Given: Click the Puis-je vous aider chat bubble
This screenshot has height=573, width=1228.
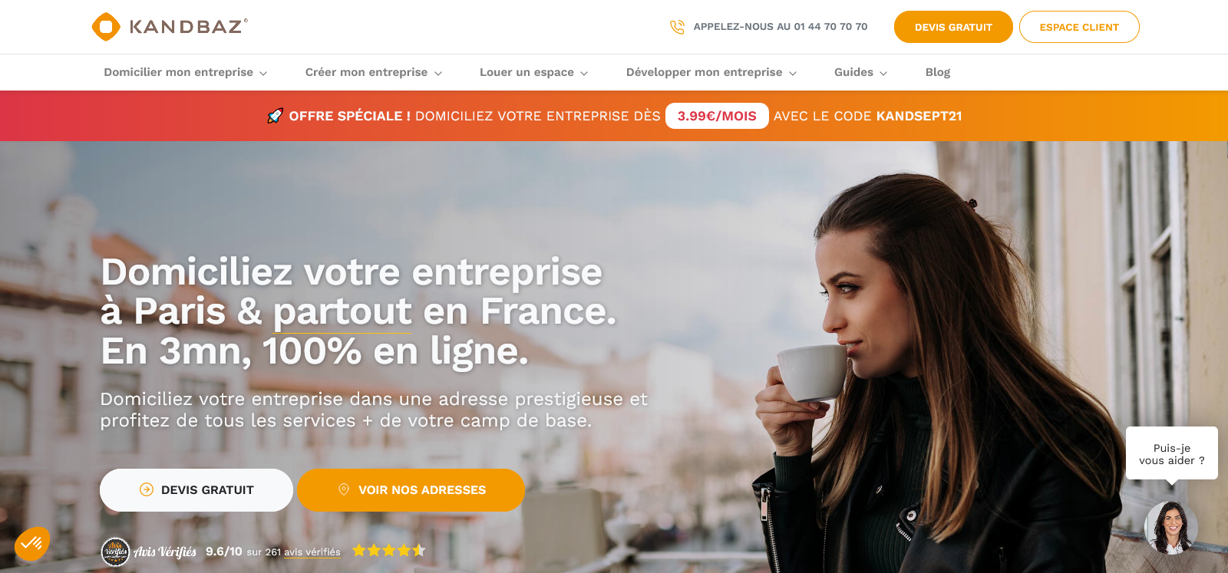Looking at the screenshot, I should 1172,453.
